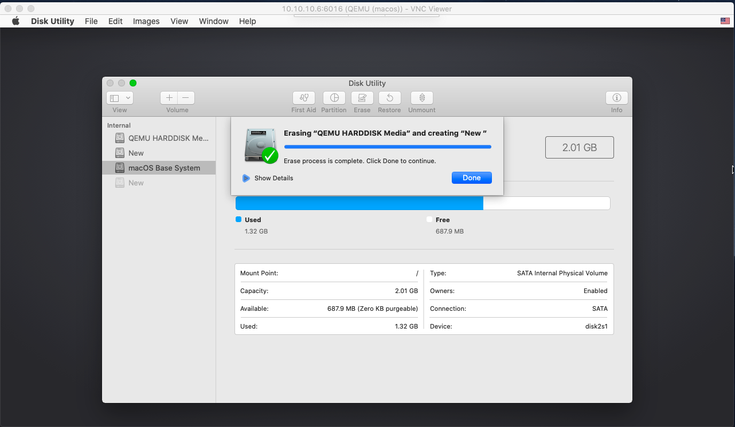
Task: Open the Window menu
Action: point(214,21)
